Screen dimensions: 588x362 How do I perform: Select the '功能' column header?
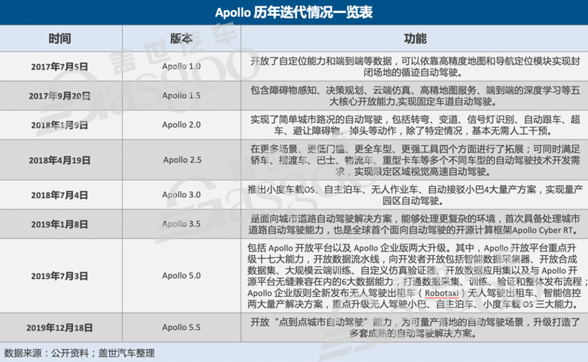(414, 38)
